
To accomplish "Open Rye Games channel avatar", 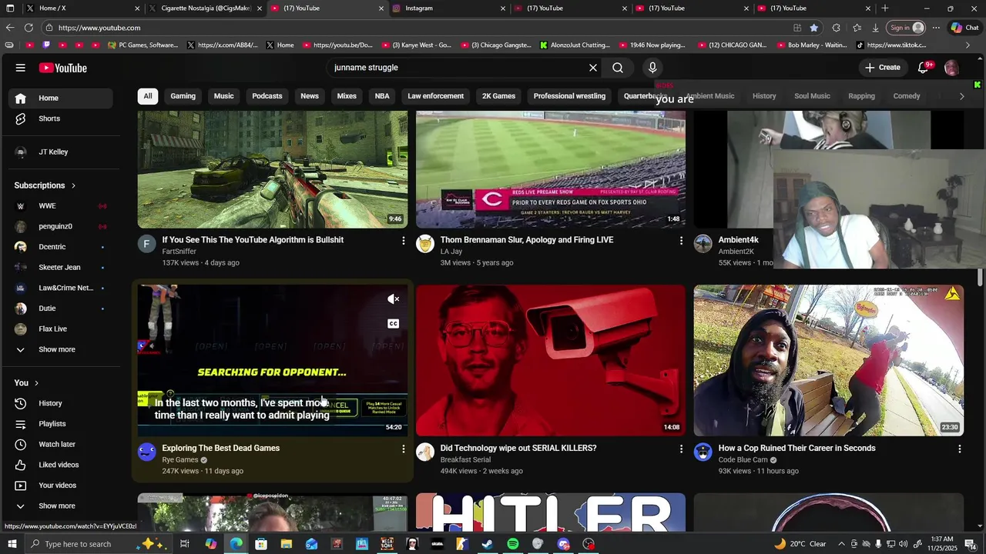I will pos(146,452).
